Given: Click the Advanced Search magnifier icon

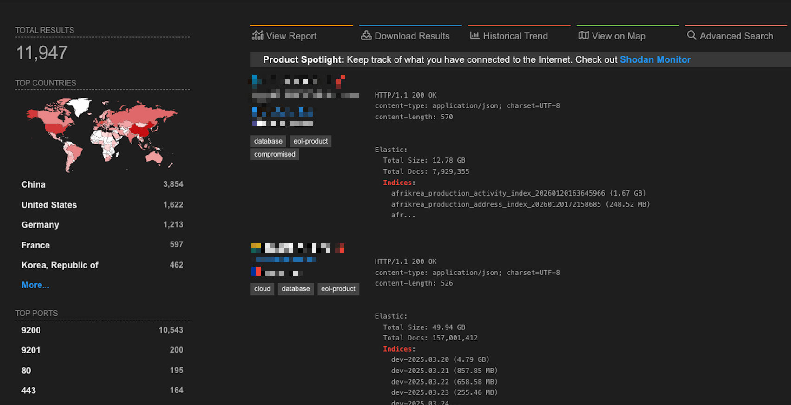Looking at the screenshot, I should (x=692, y=35).
